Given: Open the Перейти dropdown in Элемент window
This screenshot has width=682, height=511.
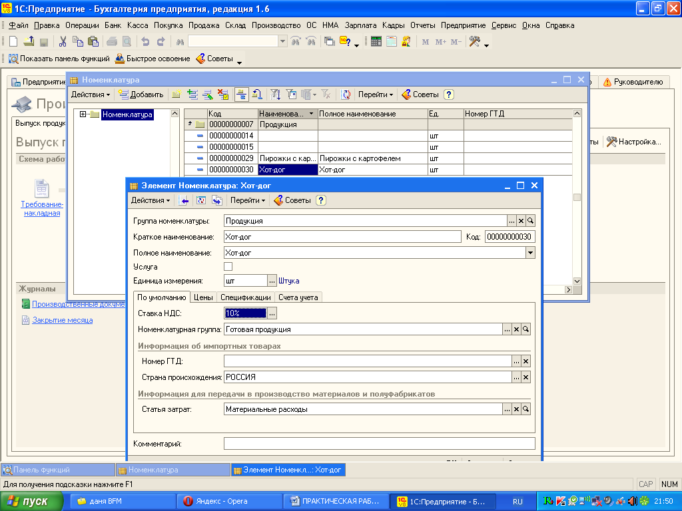Looking at the screenshot, I should pos(248,200).
